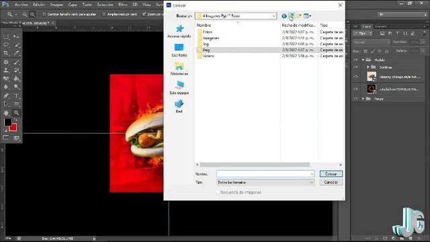Open the 'Buscar en' folder dropdown
The image size is (430, 242).
(x=273, y=16)
